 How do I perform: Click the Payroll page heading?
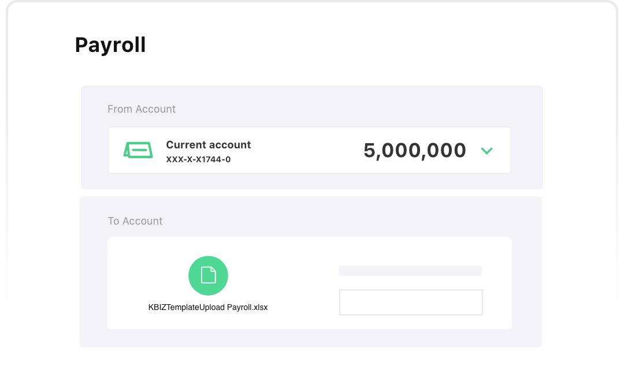[110, 45]
